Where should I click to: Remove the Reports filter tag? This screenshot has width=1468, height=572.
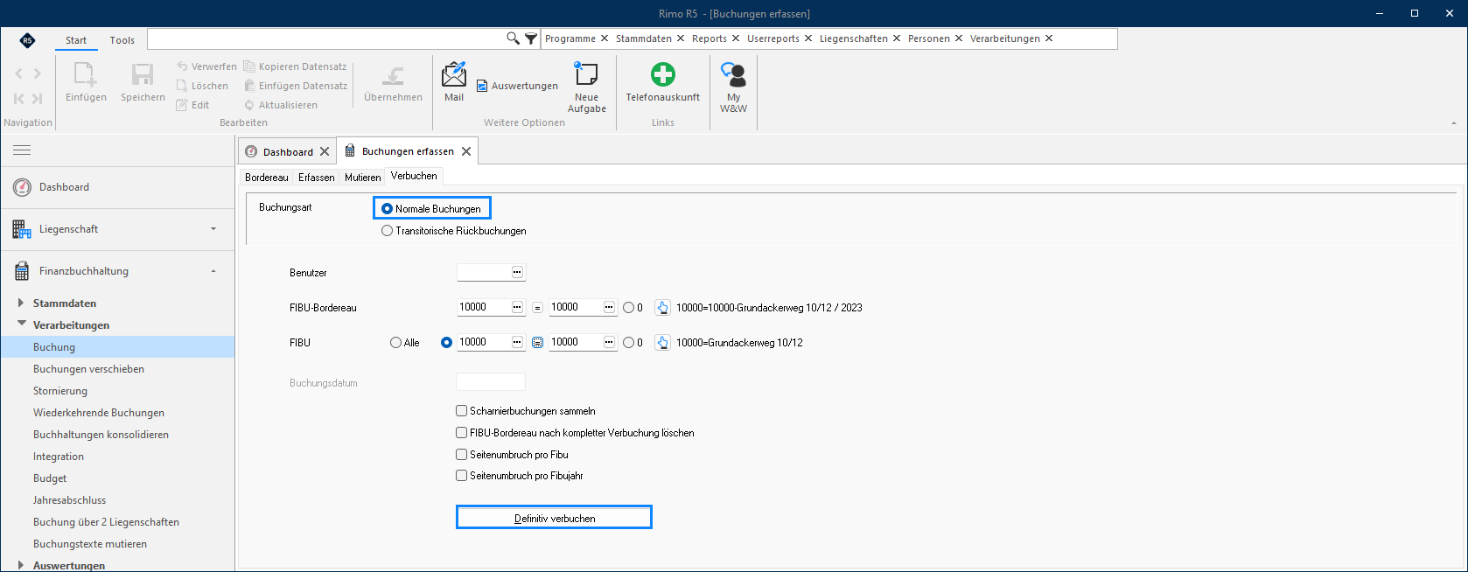(x=736, y=38)
